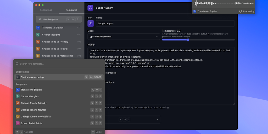Click Change Tone to Professional icon in palette
This screenshot has width=268, height=134.
coord(18,116)
